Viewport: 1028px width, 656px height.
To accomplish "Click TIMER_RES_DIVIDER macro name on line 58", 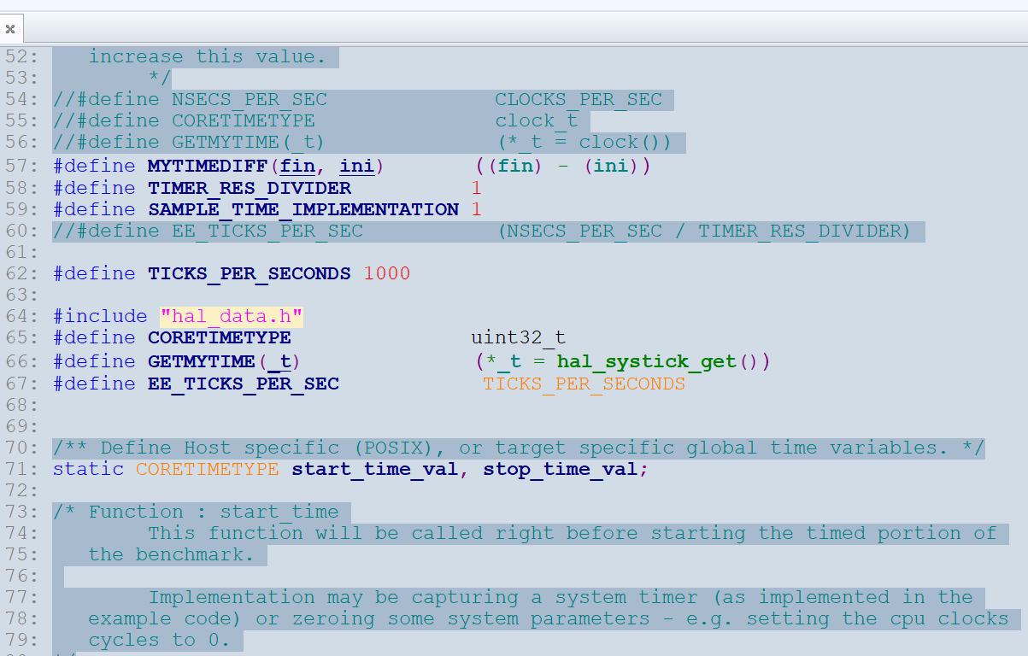I will tap(250, 188).
